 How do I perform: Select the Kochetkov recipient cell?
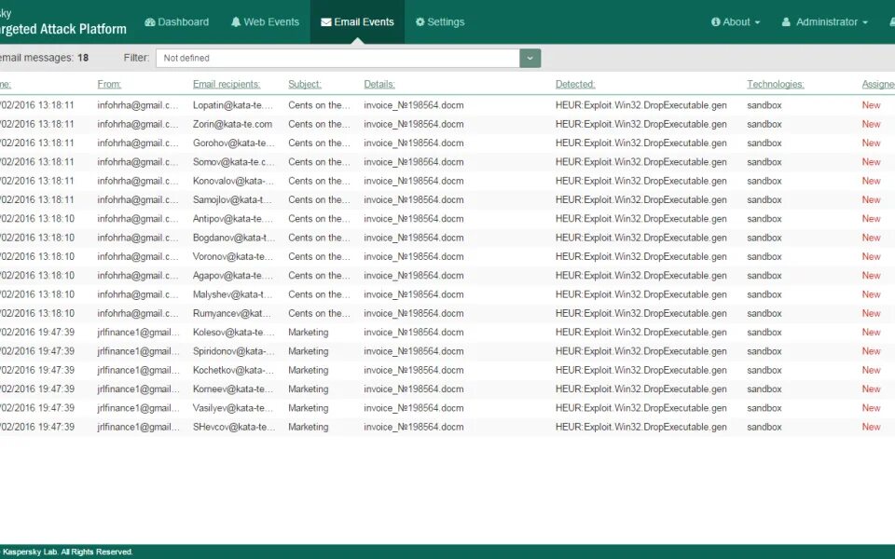[x=233, y=370]
